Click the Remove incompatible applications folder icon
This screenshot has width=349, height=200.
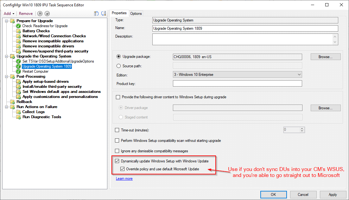pos(18,41)
